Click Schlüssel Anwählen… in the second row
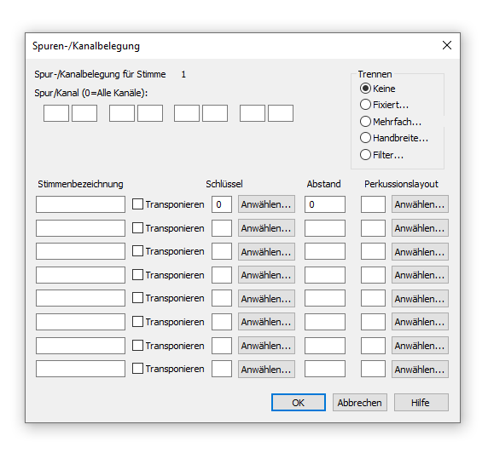The height and width of the screenshot is (453, 488). 266,227
